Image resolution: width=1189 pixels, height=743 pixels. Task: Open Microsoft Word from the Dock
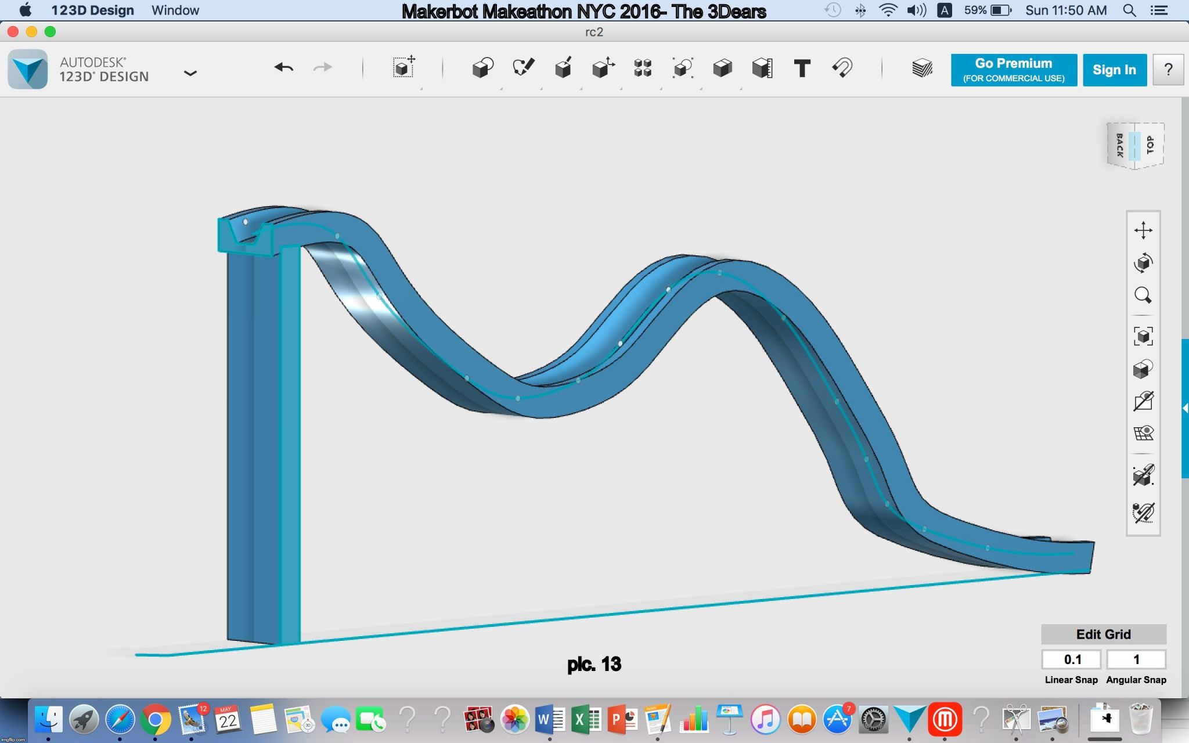(x=549, y=720)
